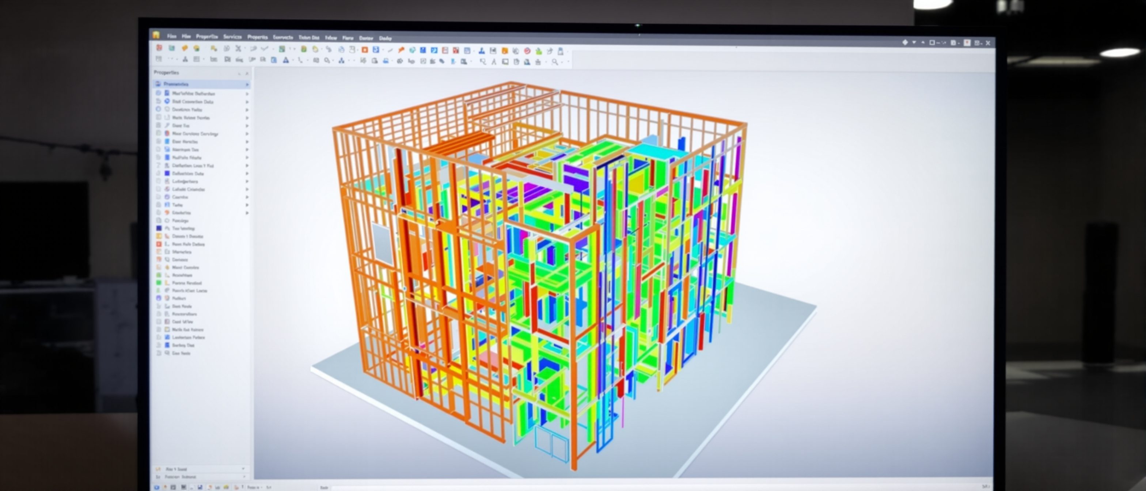Select the highlighted top row in the Properties list

[x=201, y=84]
